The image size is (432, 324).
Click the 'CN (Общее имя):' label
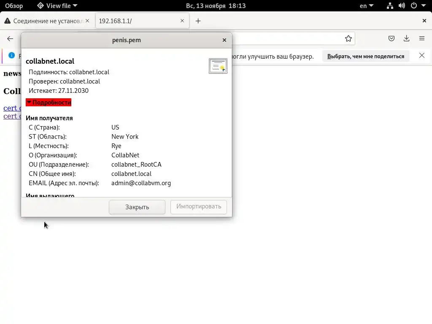pyautogui.click(x=52, y=174)
